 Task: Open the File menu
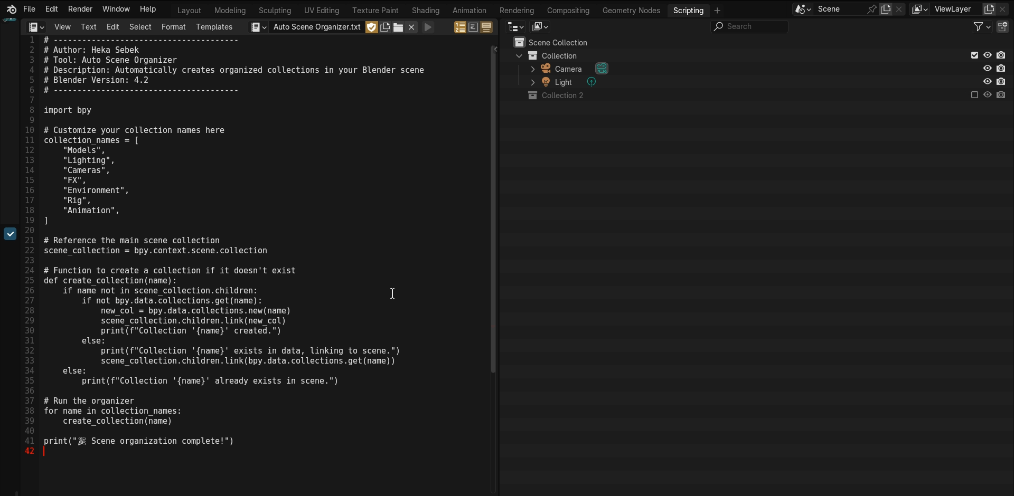pos(30,9)
